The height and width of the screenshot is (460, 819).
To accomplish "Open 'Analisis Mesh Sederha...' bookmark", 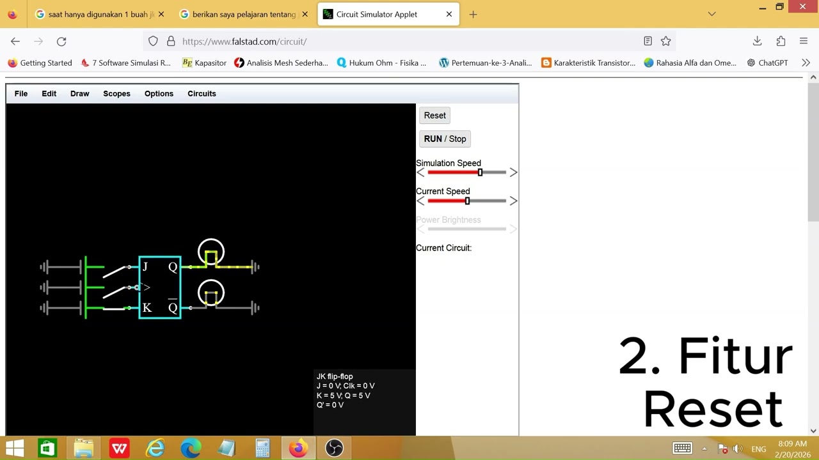I will 281,63.
